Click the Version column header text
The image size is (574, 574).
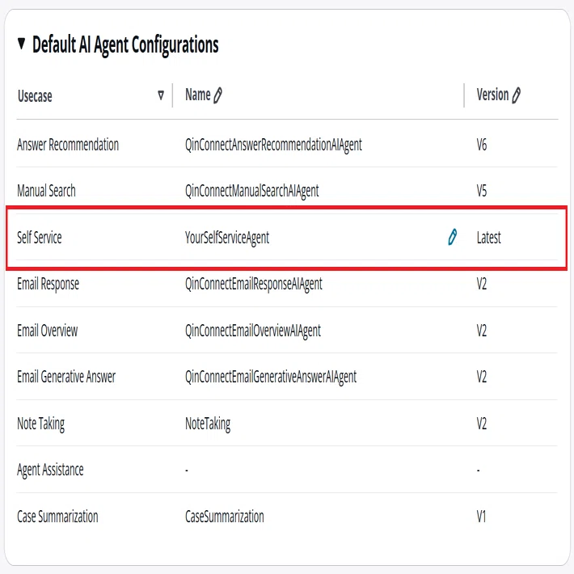coord(492,95)
